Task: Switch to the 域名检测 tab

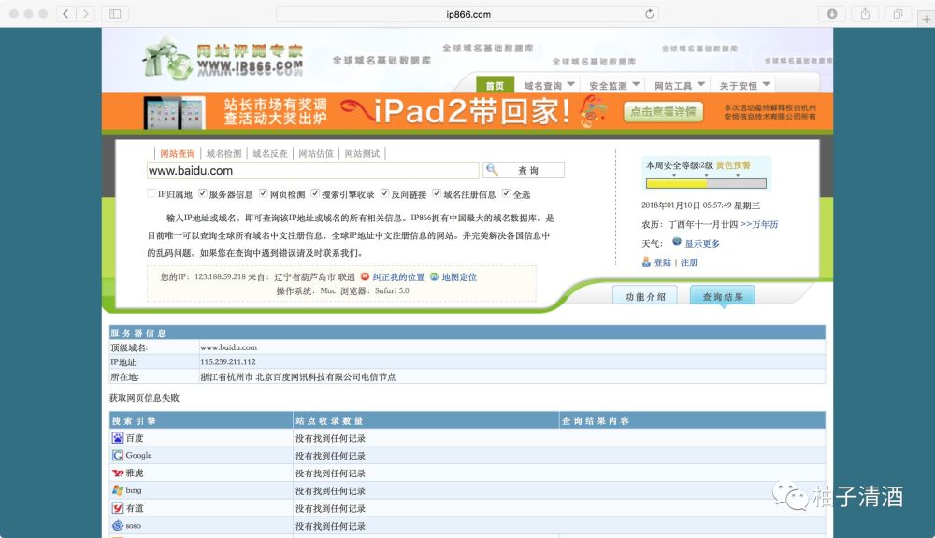Action: [224, 154]
